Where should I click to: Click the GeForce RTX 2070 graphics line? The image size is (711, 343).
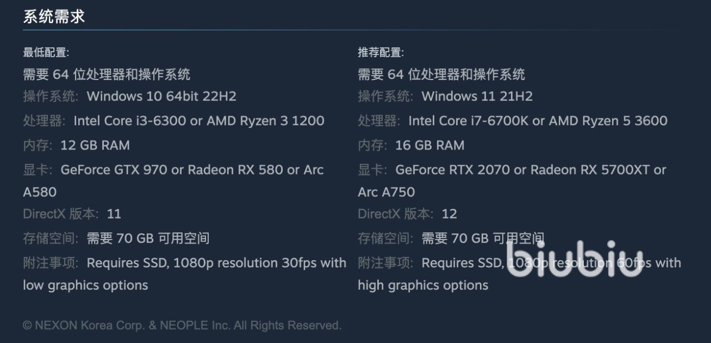pyautogui.click(x=530, y=170)
